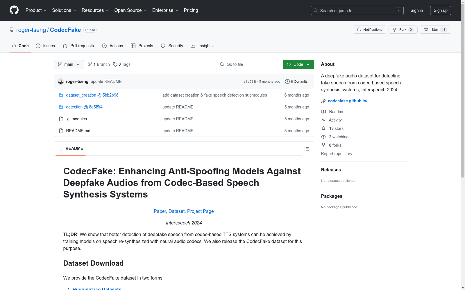Open the detection submodule folder
465x290 pixels.
click(x=84, y=107)
